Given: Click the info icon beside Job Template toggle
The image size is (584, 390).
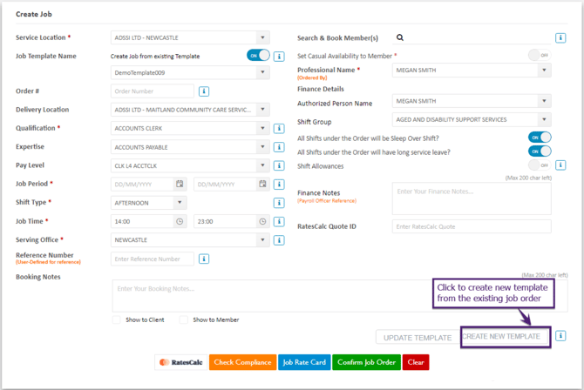Looking at the screenshot, I should point(279,57).
